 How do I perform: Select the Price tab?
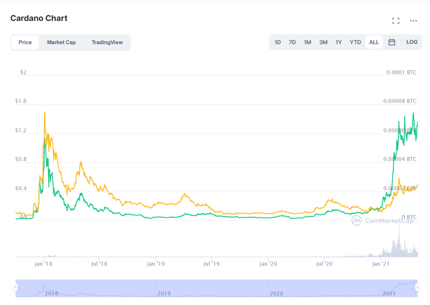click(x=25, y=42)
